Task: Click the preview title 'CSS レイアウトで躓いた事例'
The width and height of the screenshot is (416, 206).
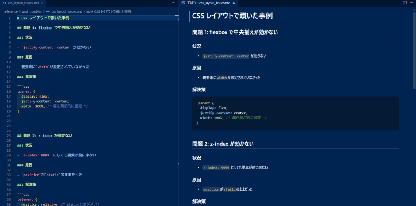Action: (x=232, y=16)
